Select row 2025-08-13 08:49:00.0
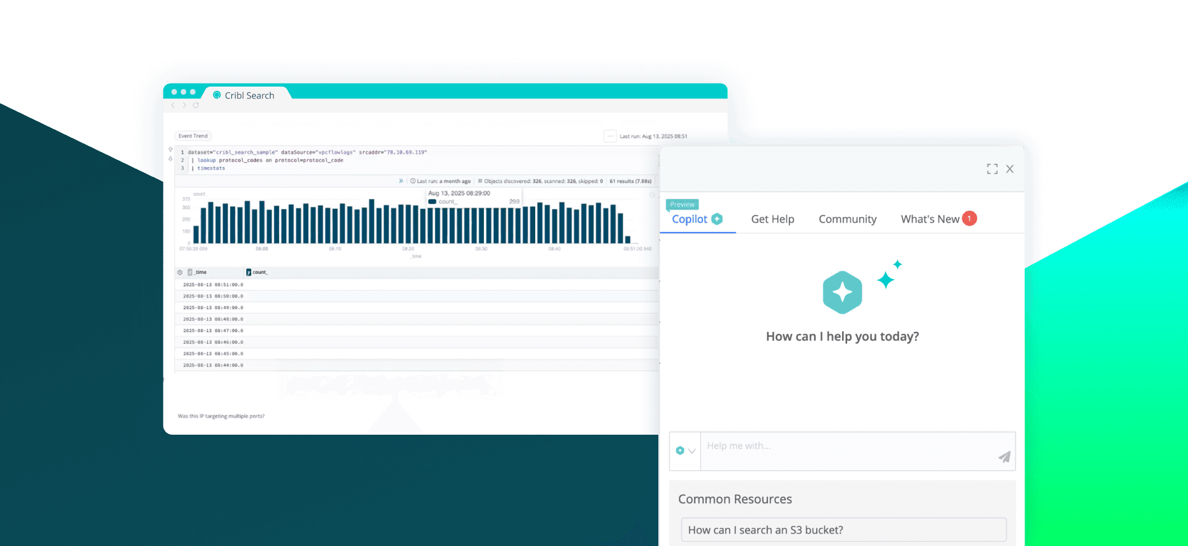 [417, 307]
